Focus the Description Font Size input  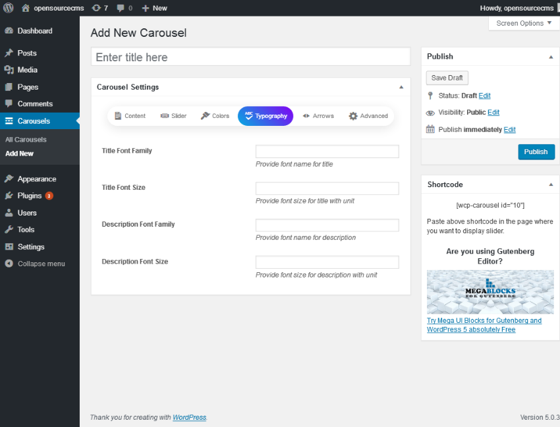click(x=327, y=262)
